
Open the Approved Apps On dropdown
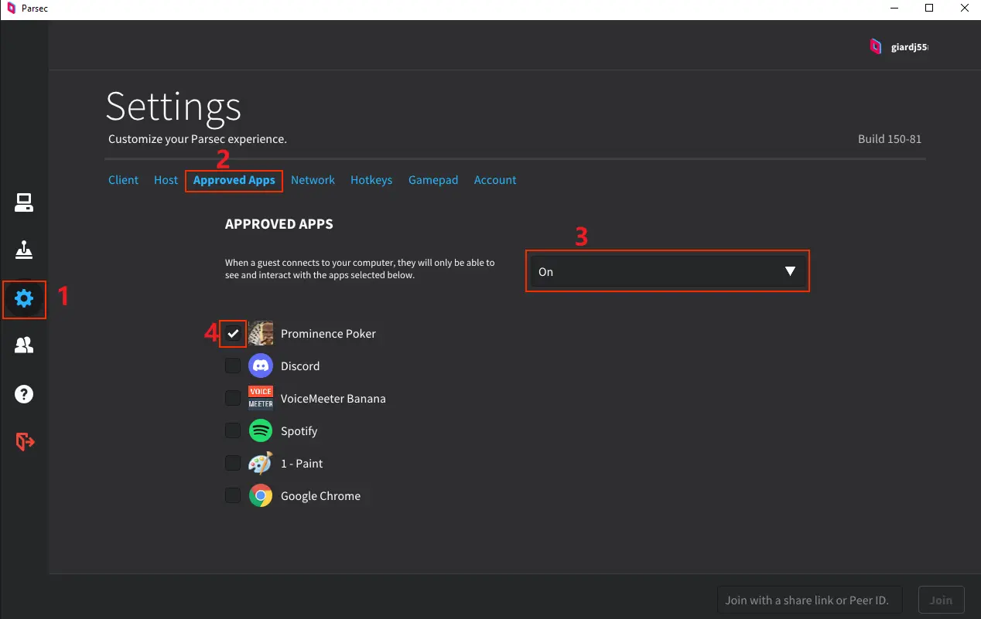coord(667,271)
